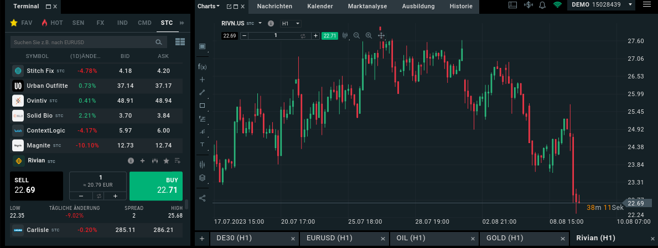658x248 pixels.
Task: Check the green connection status icon
Action: [557, 5]
